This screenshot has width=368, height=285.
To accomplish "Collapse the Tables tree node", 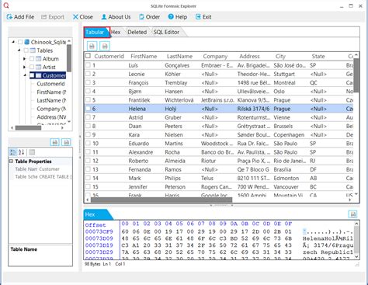I will tap(19, 50).
